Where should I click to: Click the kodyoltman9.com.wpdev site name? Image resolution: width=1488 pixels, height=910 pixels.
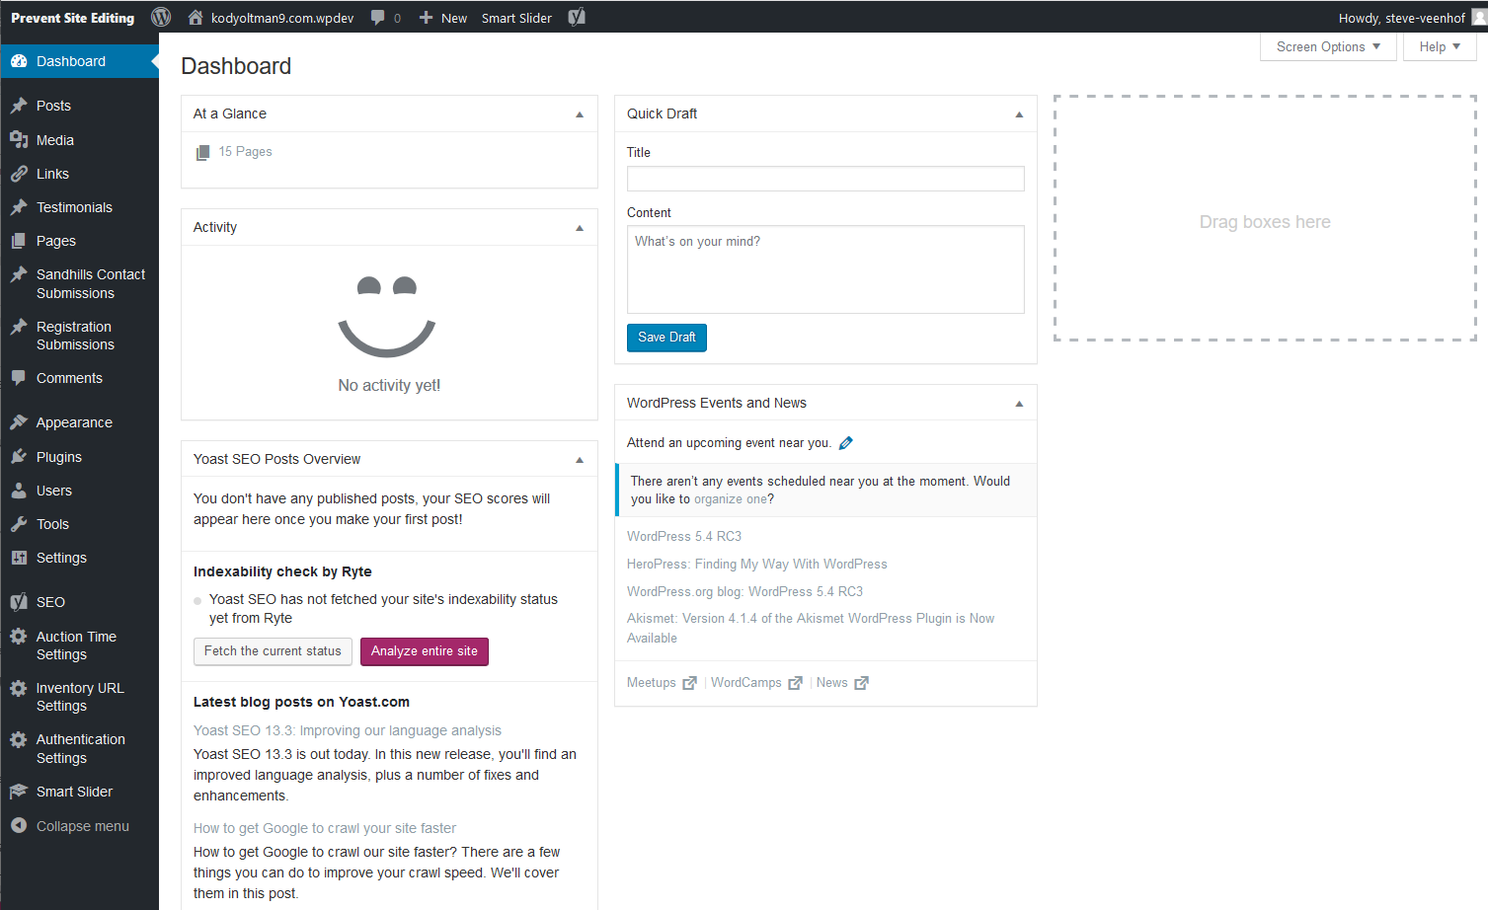click(282, 18)
